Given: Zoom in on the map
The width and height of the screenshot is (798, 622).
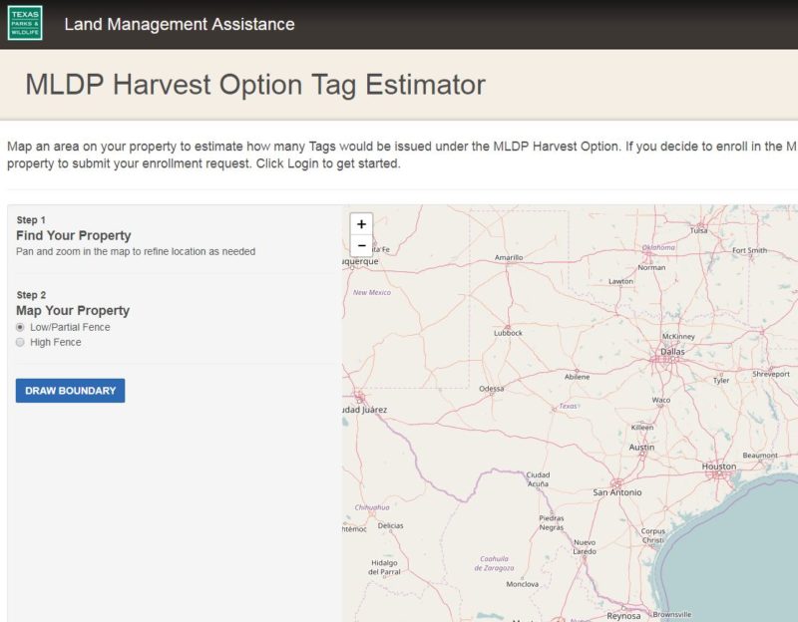Looking at the screenshot, I should (361, 224).
